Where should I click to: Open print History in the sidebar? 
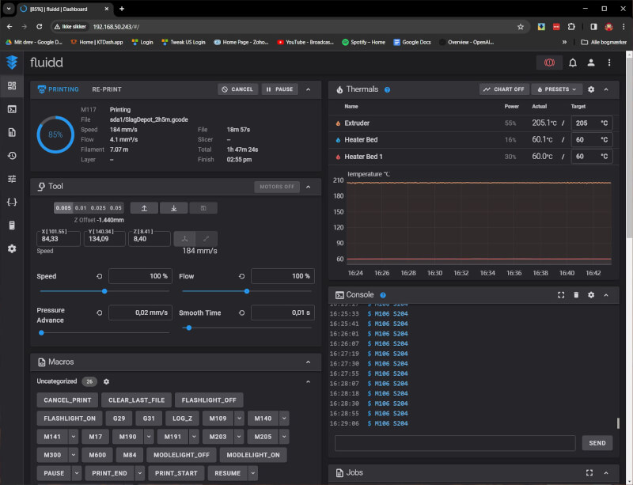coord(12,156)
